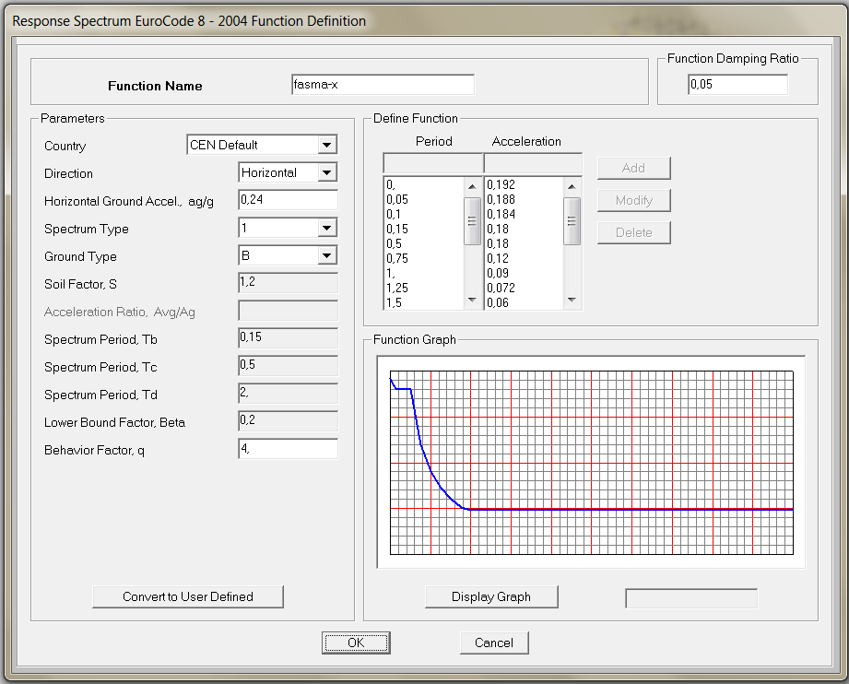The image size is (849, 684).
Task: Click the Add button
Action: [x=633, y=169]
